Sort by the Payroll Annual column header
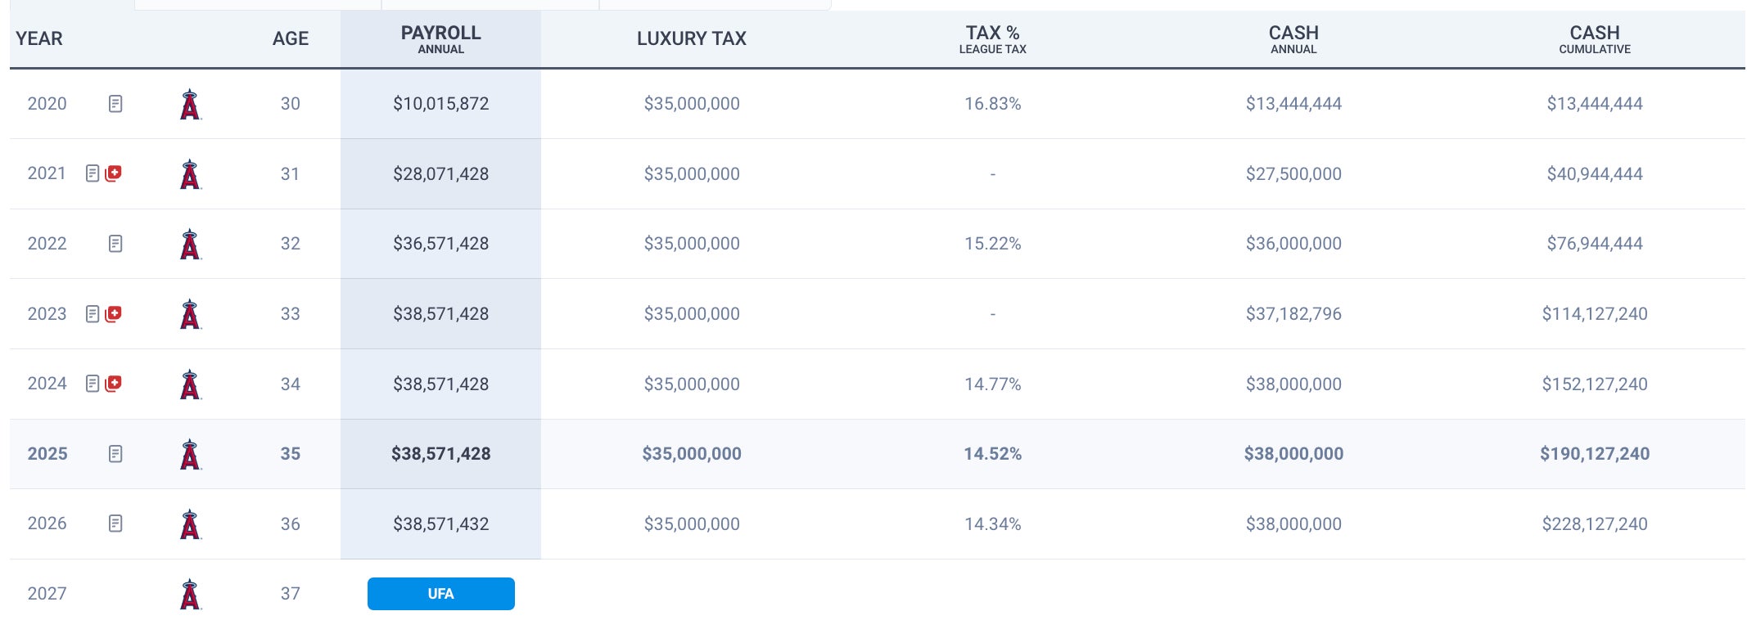The width and height of the screenshot is (1747, 638). coord(440,38)
